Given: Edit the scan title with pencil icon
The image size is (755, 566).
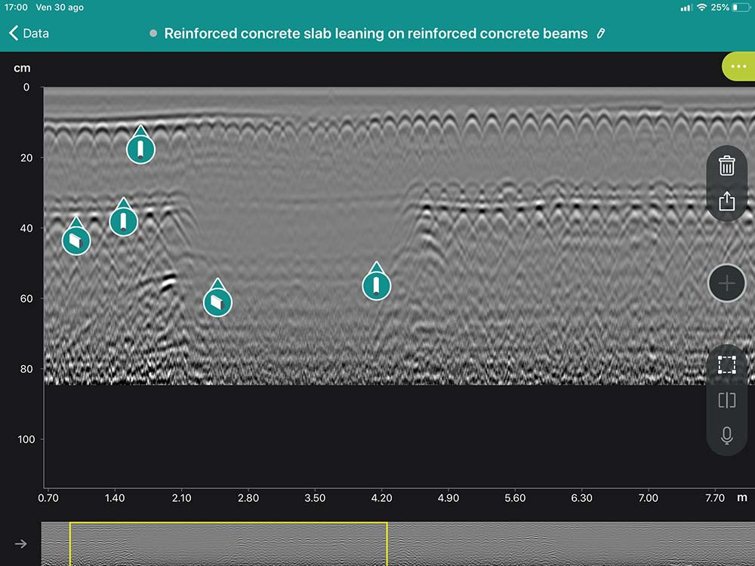Looking at the screenshot, I should click(600, 33).
